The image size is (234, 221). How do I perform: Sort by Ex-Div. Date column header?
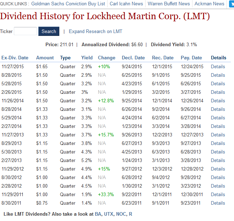point(15,58)
